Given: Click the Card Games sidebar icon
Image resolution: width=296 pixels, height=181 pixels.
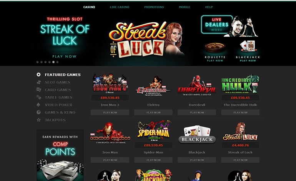Looking at the screenshot, I should 38,90.
